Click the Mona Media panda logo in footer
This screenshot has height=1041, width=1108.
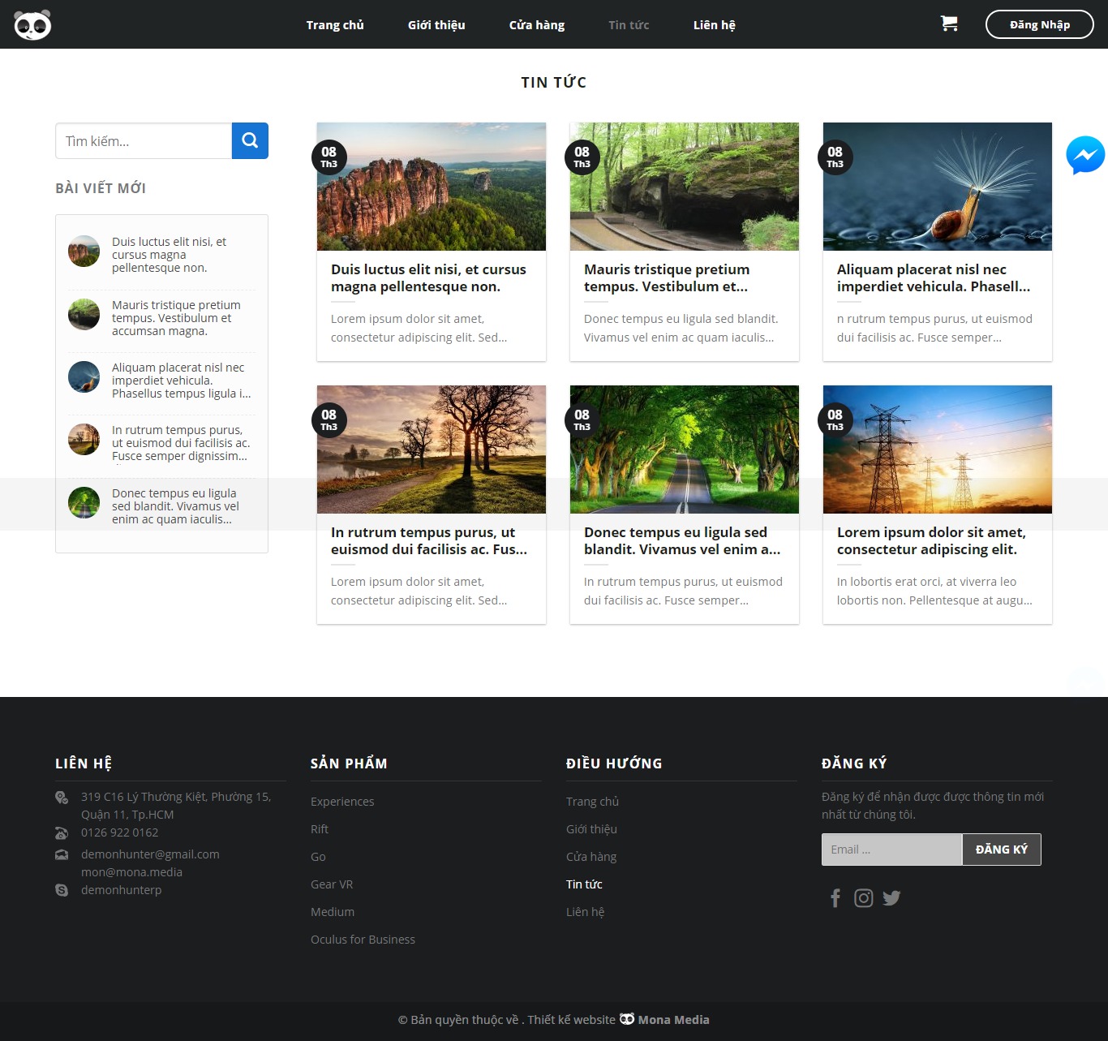[627, 1019]
